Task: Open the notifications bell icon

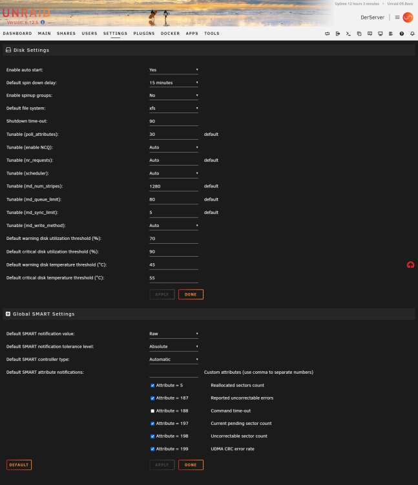Action: [x=412, y=34]
